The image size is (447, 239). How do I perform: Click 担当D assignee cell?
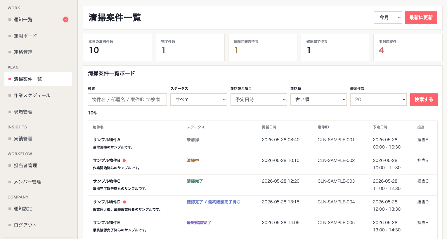[x=423, y=202]
